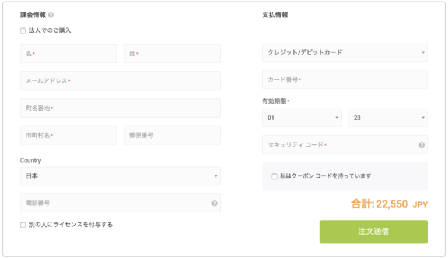Click the 姓 last name field
The width and height of the screenshot is (448, 259).
point(171,54)
